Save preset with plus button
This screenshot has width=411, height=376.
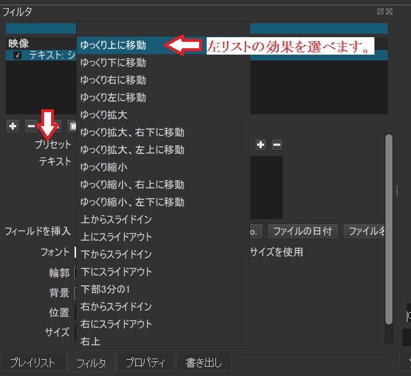point(261,145)
